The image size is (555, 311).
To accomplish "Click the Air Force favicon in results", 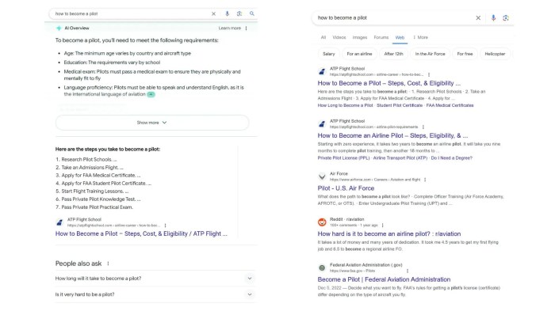I will tap(322, 176).
